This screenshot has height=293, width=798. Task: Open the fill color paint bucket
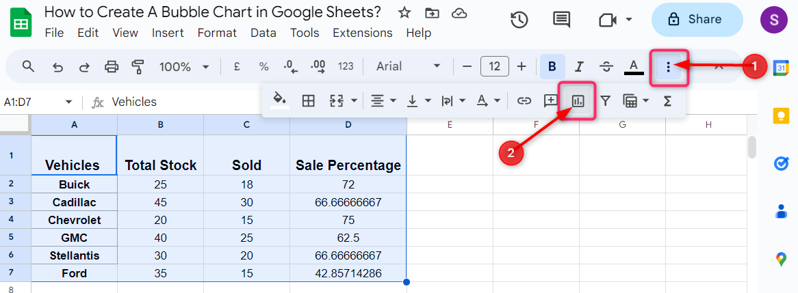pyautogui.click(x=279, y=100)
